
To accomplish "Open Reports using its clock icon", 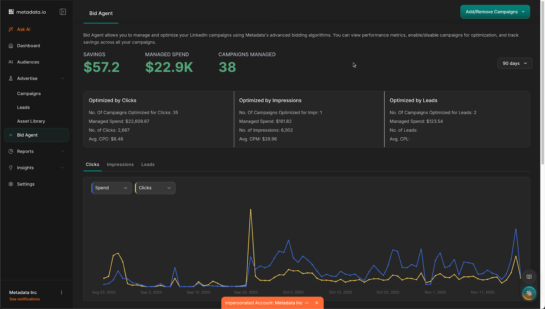I will click(10, 151).
